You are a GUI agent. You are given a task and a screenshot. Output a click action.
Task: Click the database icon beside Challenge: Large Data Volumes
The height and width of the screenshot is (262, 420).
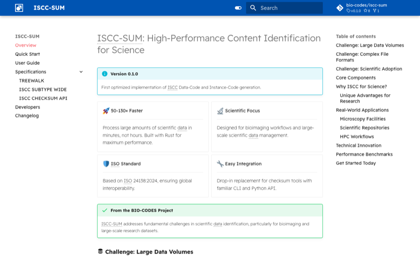click(x=100, y=251)
